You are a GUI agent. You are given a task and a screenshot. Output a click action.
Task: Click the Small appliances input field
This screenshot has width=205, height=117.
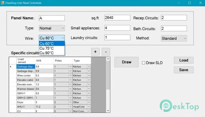(x=117, y=28)
